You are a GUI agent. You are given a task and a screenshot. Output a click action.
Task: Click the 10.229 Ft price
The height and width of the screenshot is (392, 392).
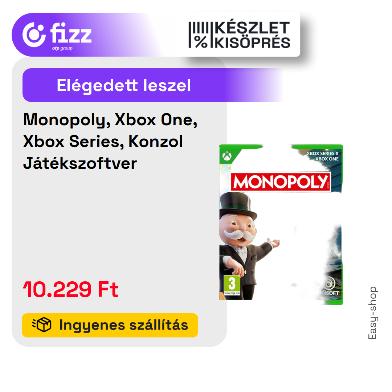(71, 290)
